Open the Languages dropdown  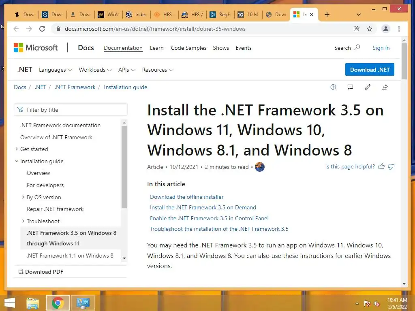55,70
